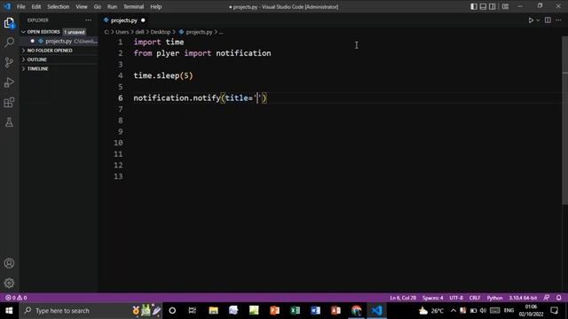Open run button dropdown arrow
Image resolution: width=568 pixels, height=319 pixels.
click(538, 20)
